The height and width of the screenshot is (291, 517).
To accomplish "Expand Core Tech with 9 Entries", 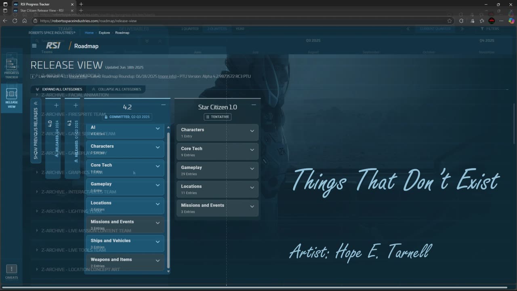I will click(217, 152).
